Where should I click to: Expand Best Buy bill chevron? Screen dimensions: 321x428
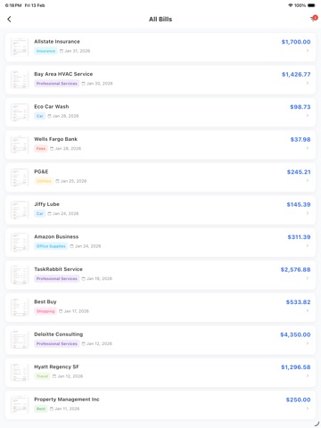[x=308, y=311]
